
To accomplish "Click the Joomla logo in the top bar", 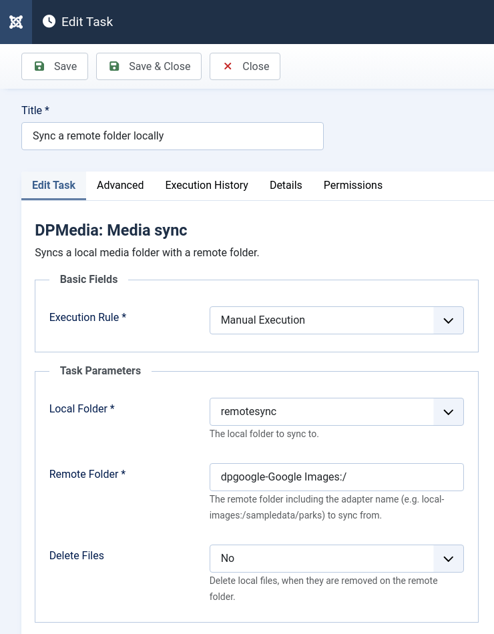I will [x=15, y=21].
